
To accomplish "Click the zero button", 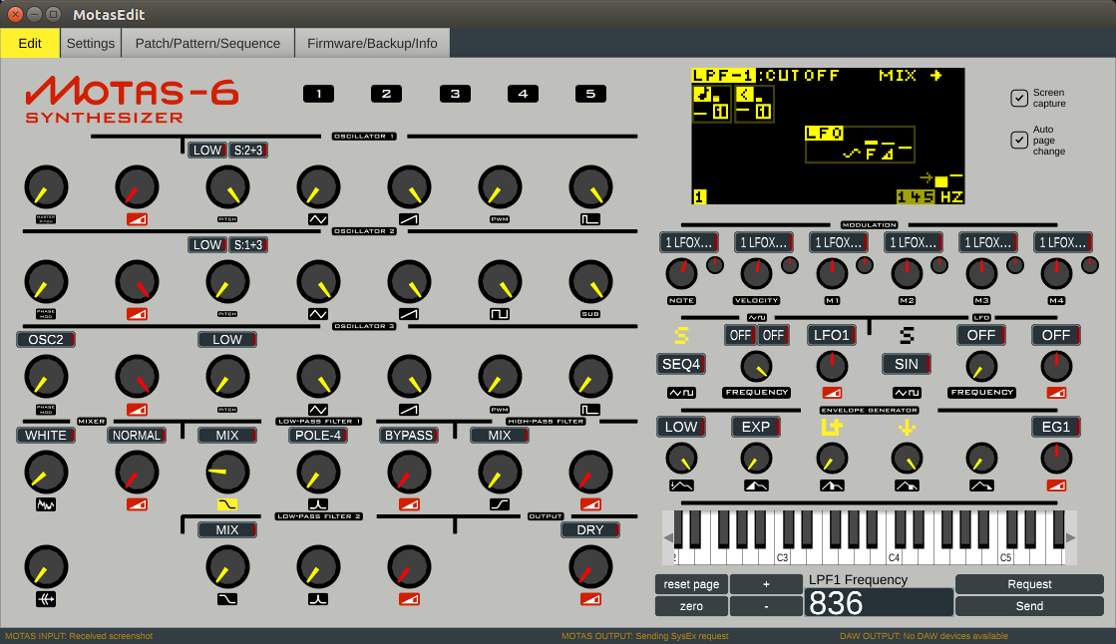I will [x=692, y=606].
